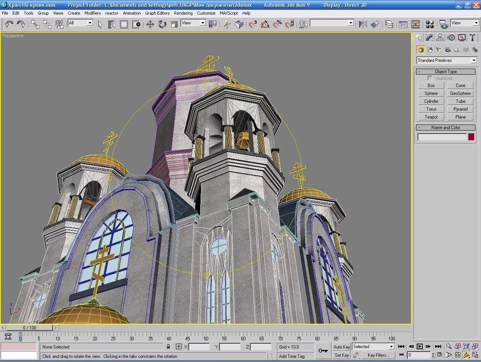This screenshot has height=362, width=481.
Task: Open the Layer Manager icon
Action: tap(389, 24)
